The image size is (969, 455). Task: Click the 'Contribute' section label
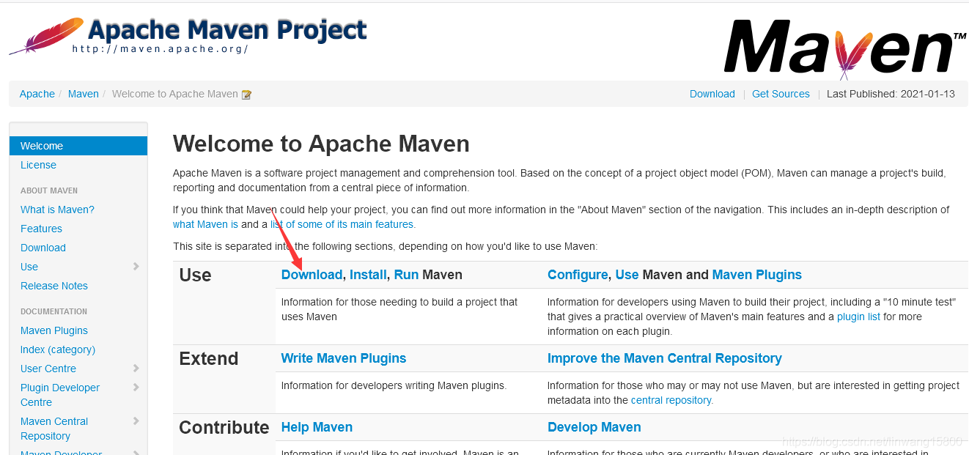pos(224,427)
